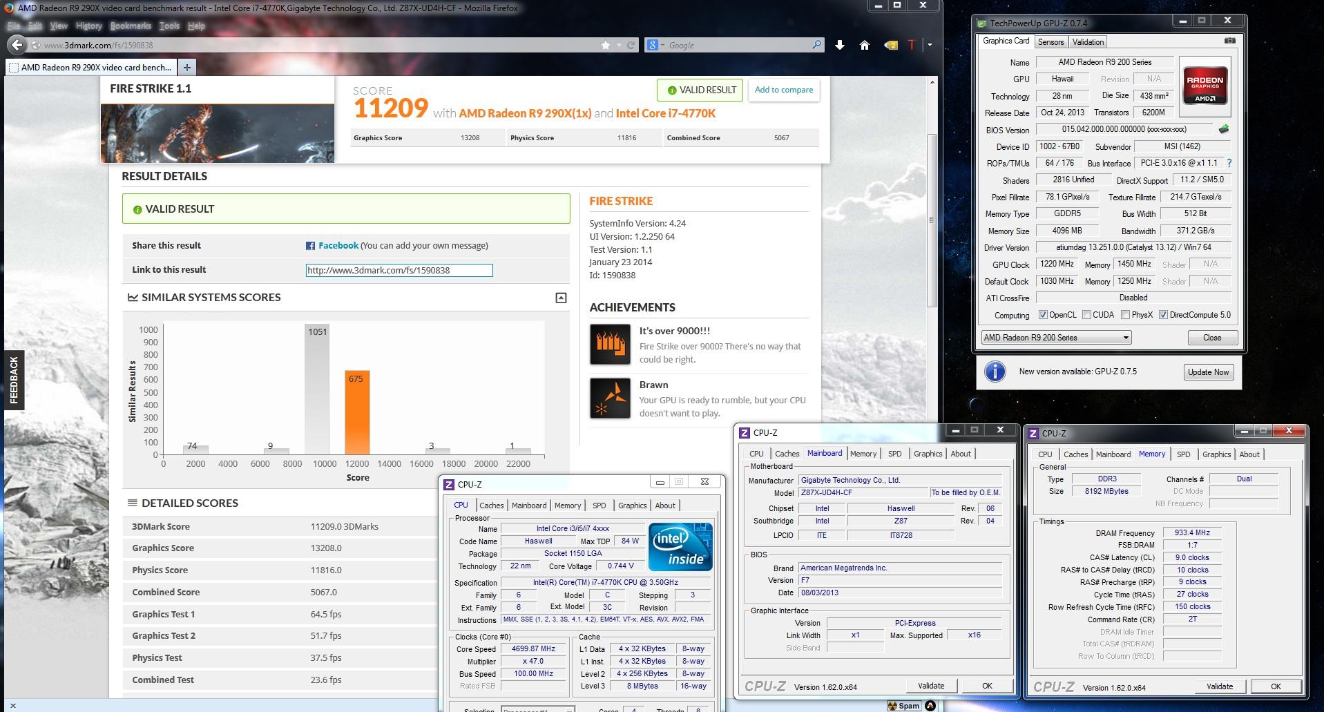
Task: Click OK in CPU-Z Mainboard window
Action: pyautogui.click(x=987, y=686)
